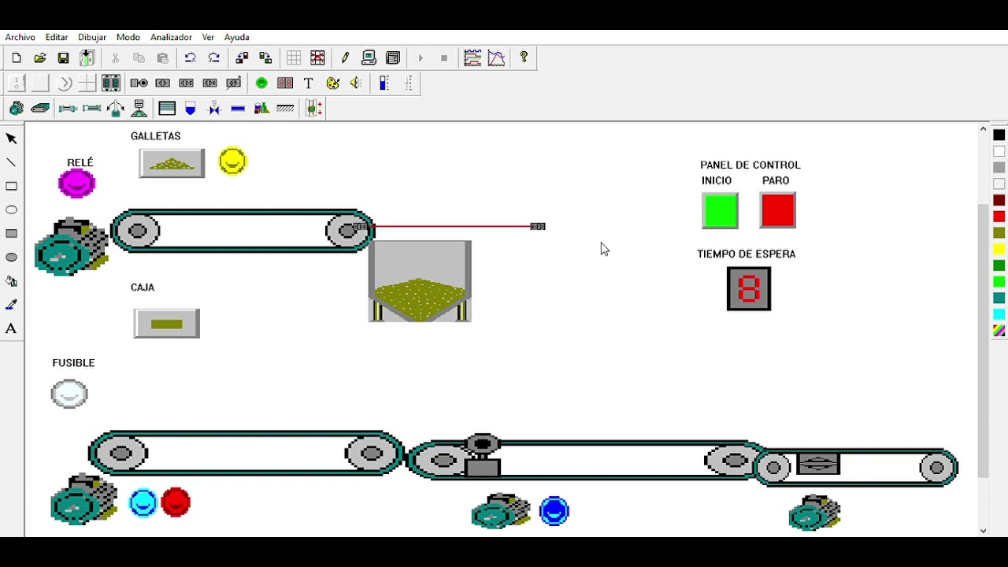Viewport: 1008px width, 567px height.
Task: Select the text T component tool
Action: click(x=309, y=83)
